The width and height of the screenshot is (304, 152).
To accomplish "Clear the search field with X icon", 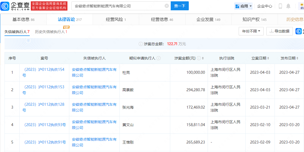I will pyautogui.click(x=166, y=6).
